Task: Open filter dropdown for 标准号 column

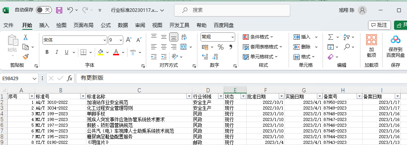Action: (83, 96)
